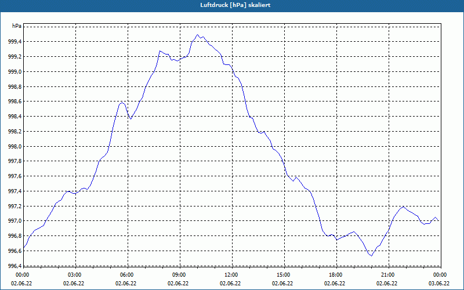Viewport: 464px width, 290px height.
Task: Click the 12:00 time axis label
Action: click(232, 275)
